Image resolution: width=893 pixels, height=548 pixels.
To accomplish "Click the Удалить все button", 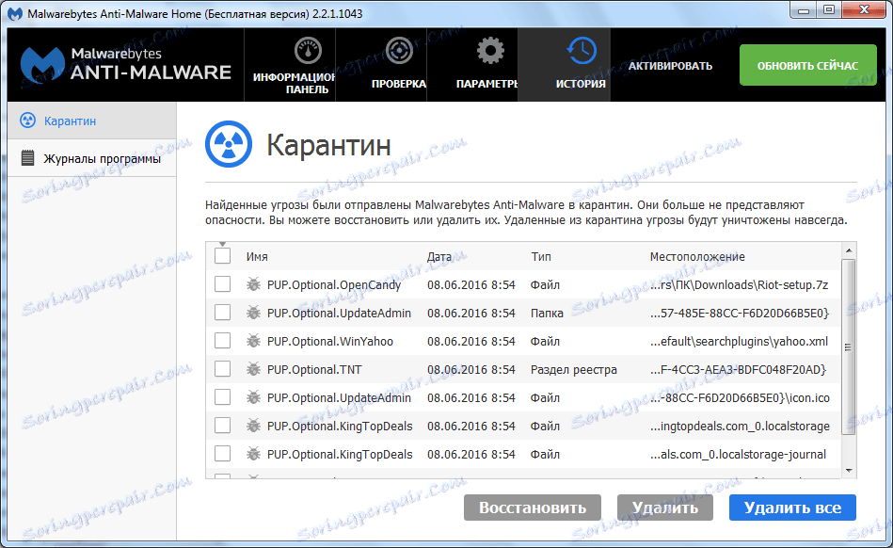I will point(792,508).
